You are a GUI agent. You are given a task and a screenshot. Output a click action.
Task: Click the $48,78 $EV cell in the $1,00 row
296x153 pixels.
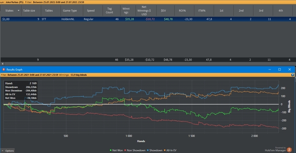click(x=168, y=19)
